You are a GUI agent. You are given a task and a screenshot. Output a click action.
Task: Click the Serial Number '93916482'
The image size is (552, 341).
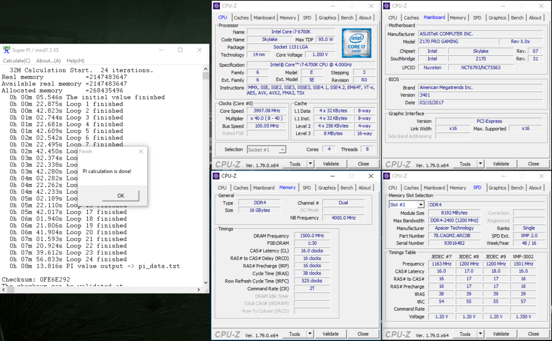click(x=454, y=243)
